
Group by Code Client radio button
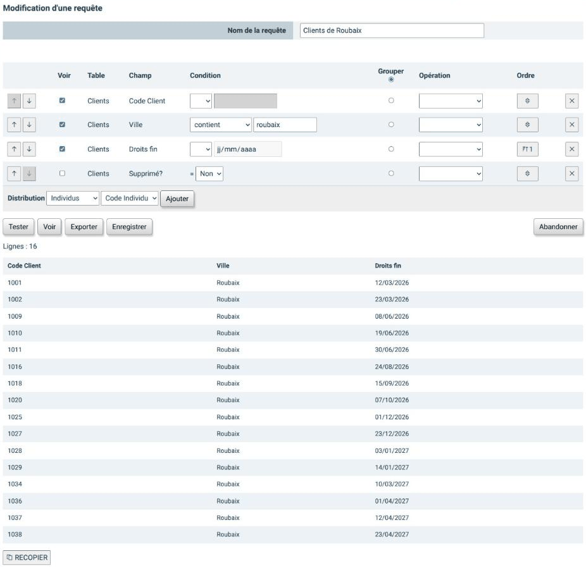tap(391, 101)
